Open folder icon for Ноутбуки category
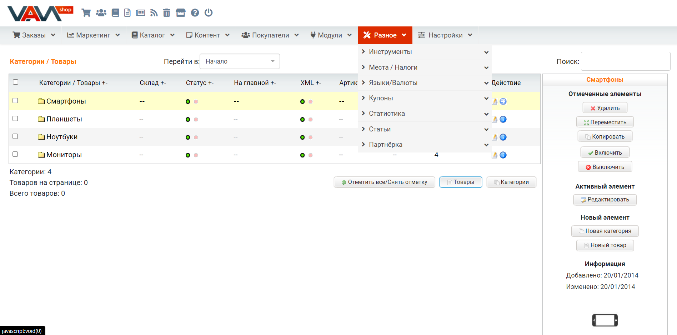 [41, 137]
